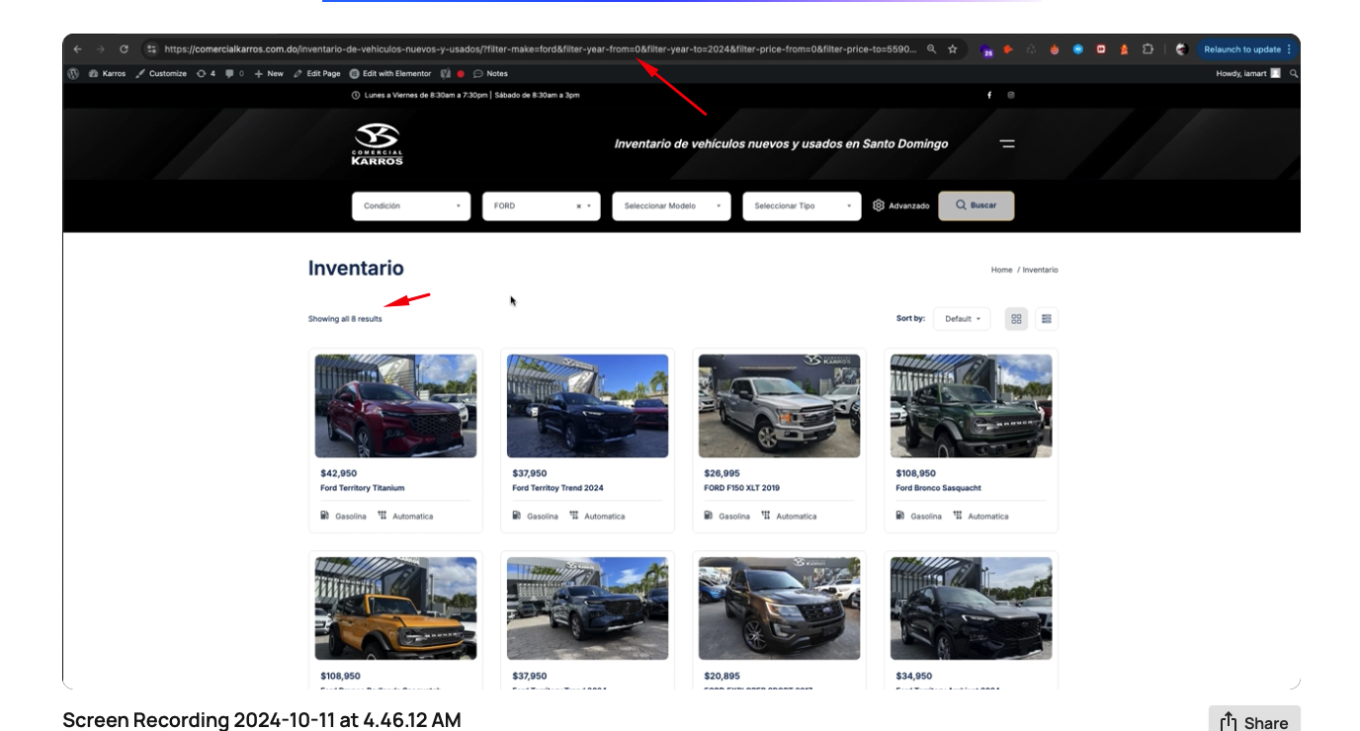This screenshot has width=1360, height=731.
Task: Click the comments bubble in admin bar
Action: point(234,73)
